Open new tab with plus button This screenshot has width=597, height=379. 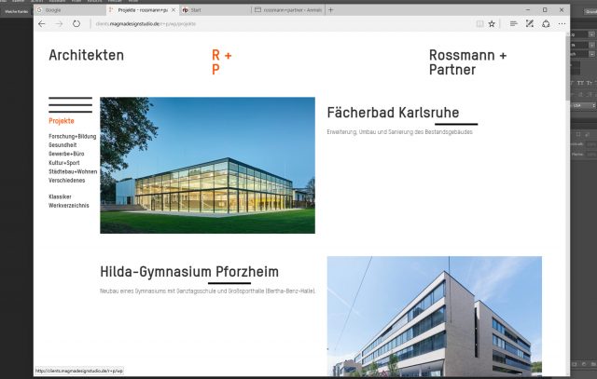pos(331,9)
